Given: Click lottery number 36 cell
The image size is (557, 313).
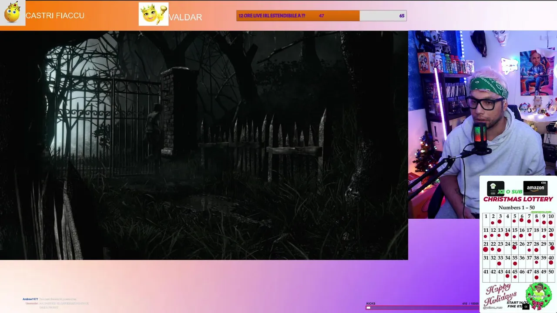Looking at the screenshot, I should (x=522, y=261).
